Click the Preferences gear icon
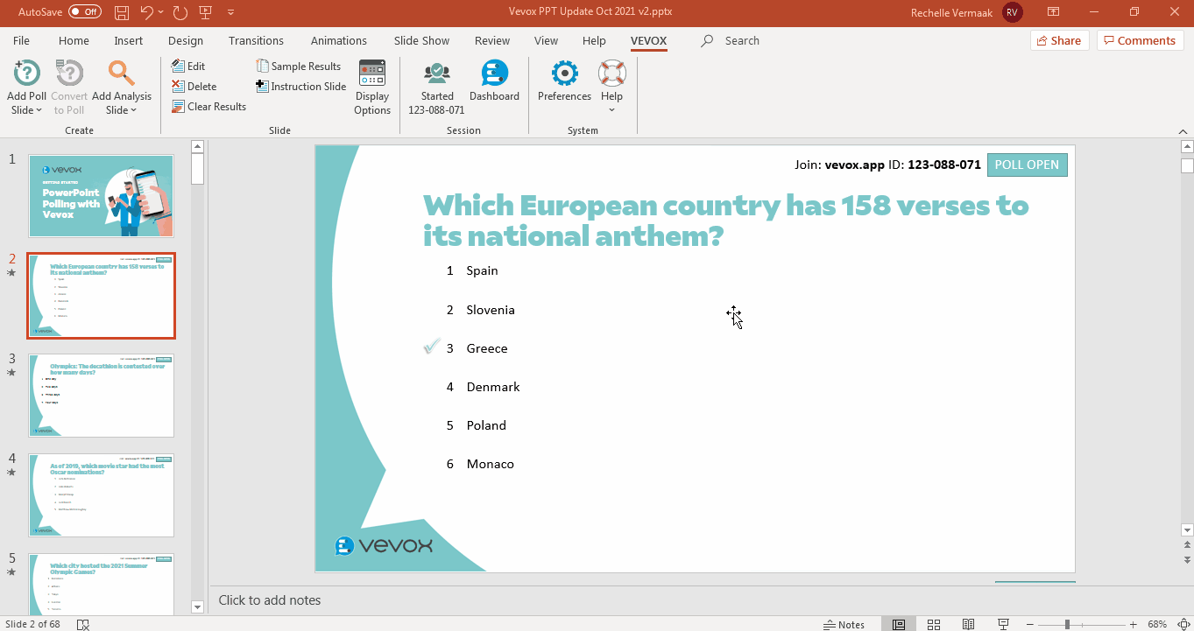The width and height of the screenshot is (1194, 631). 564,74
